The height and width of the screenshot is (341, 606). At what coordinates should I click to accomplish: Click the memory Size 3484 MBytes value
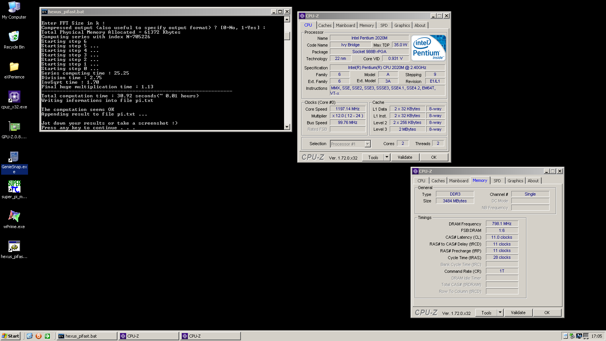pyautogui.click(x=455, y=201)
